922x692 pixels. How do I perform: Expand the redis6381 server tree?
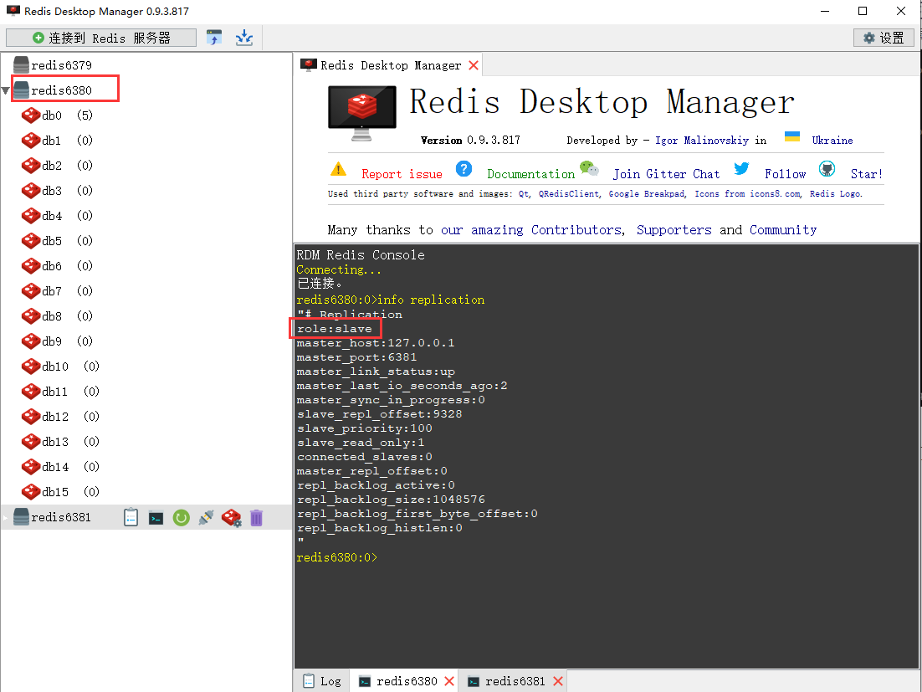tap(5, 517)
